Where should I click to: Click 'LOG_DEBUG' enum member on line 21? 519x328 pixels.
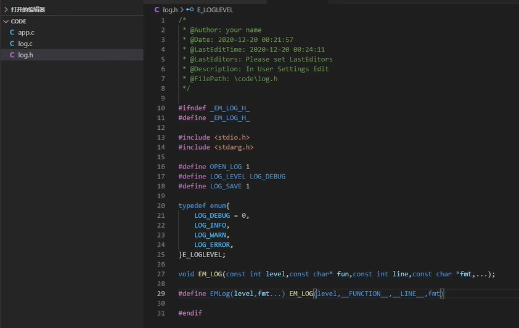click(x=212, y=216)
